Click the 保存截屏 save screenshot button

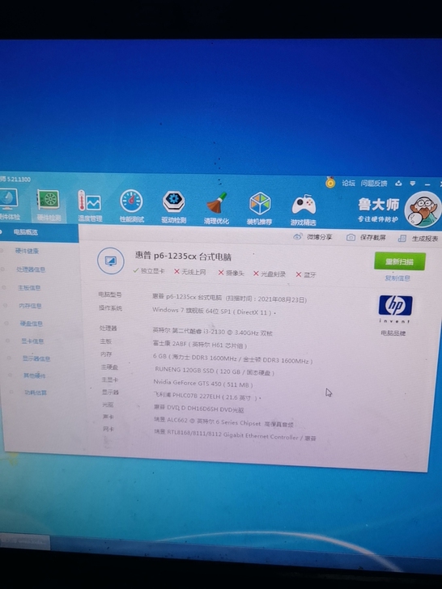[372, 238]
